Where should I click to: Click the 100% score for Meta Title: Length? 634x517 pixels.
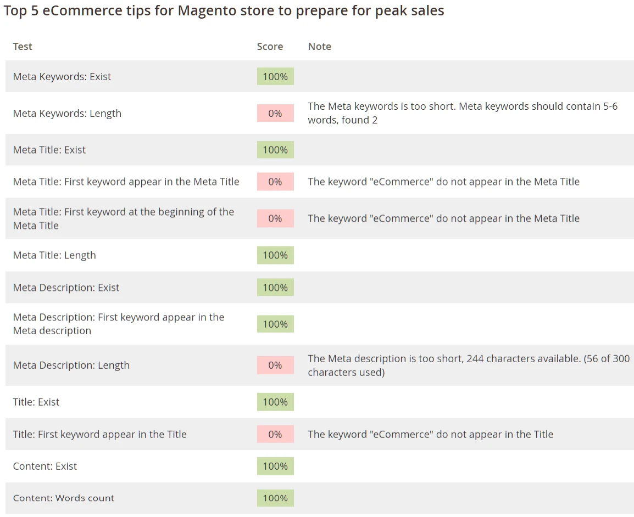click(x=275, y=255)
